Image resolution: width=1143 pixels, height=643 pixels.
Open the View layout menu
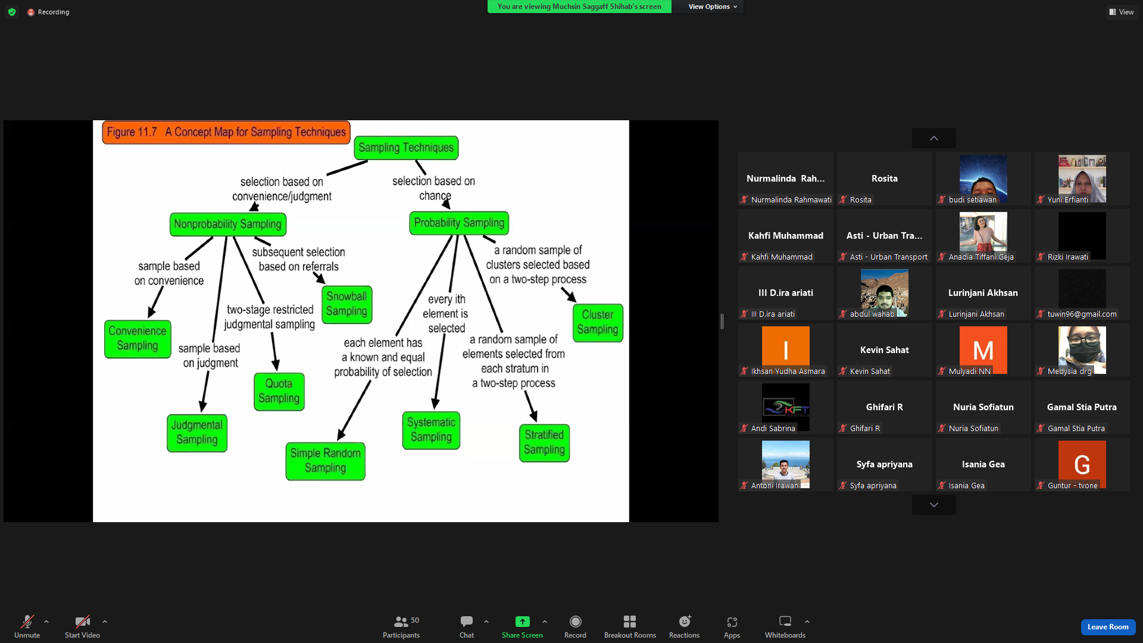[x=1122, y=12]
